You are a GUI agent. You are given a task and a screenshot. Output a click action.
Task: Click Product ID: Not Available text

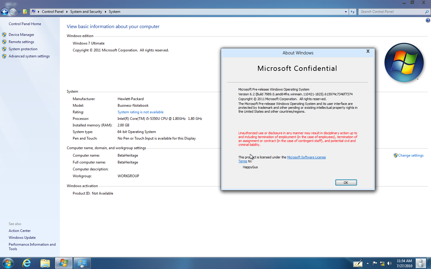[x=93, y=193]
